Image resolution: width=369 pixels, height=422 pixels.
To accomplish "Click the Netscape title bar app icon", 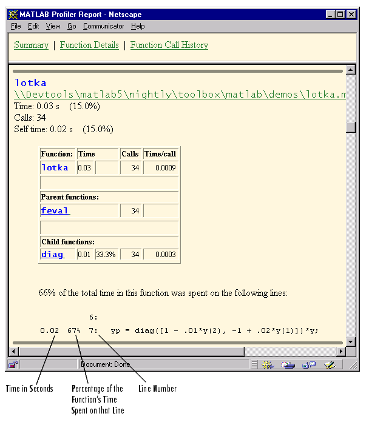I will pyautogui.click(x=13, y=15).
